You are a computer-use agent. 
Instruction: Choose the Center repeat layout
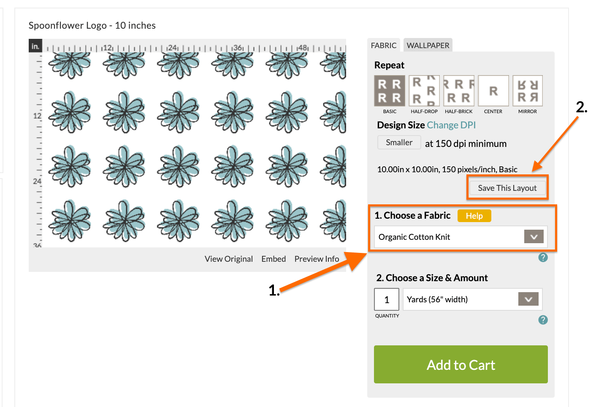pos(493,90)
